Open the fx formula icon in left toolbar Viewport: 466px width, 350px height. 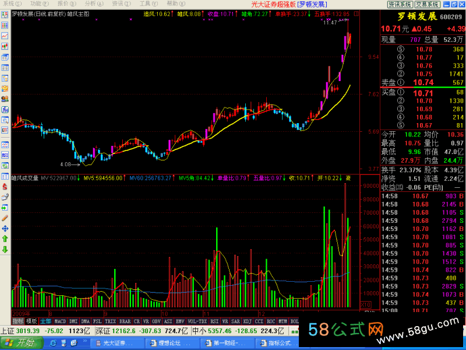[5, 110]
